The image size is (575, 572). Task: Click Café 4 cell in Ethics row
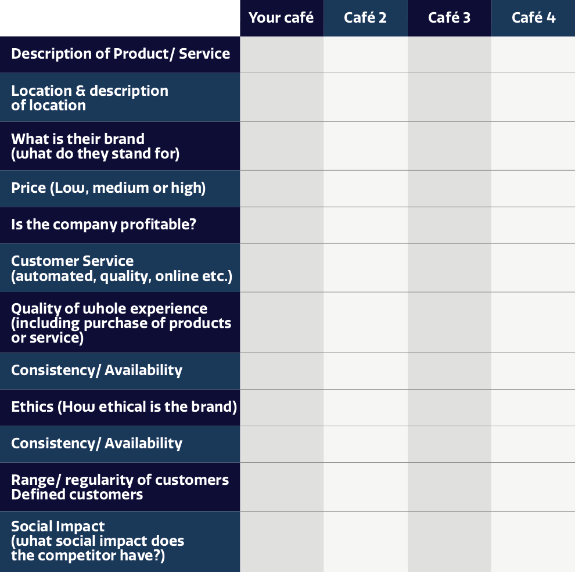tap(533, 407)
